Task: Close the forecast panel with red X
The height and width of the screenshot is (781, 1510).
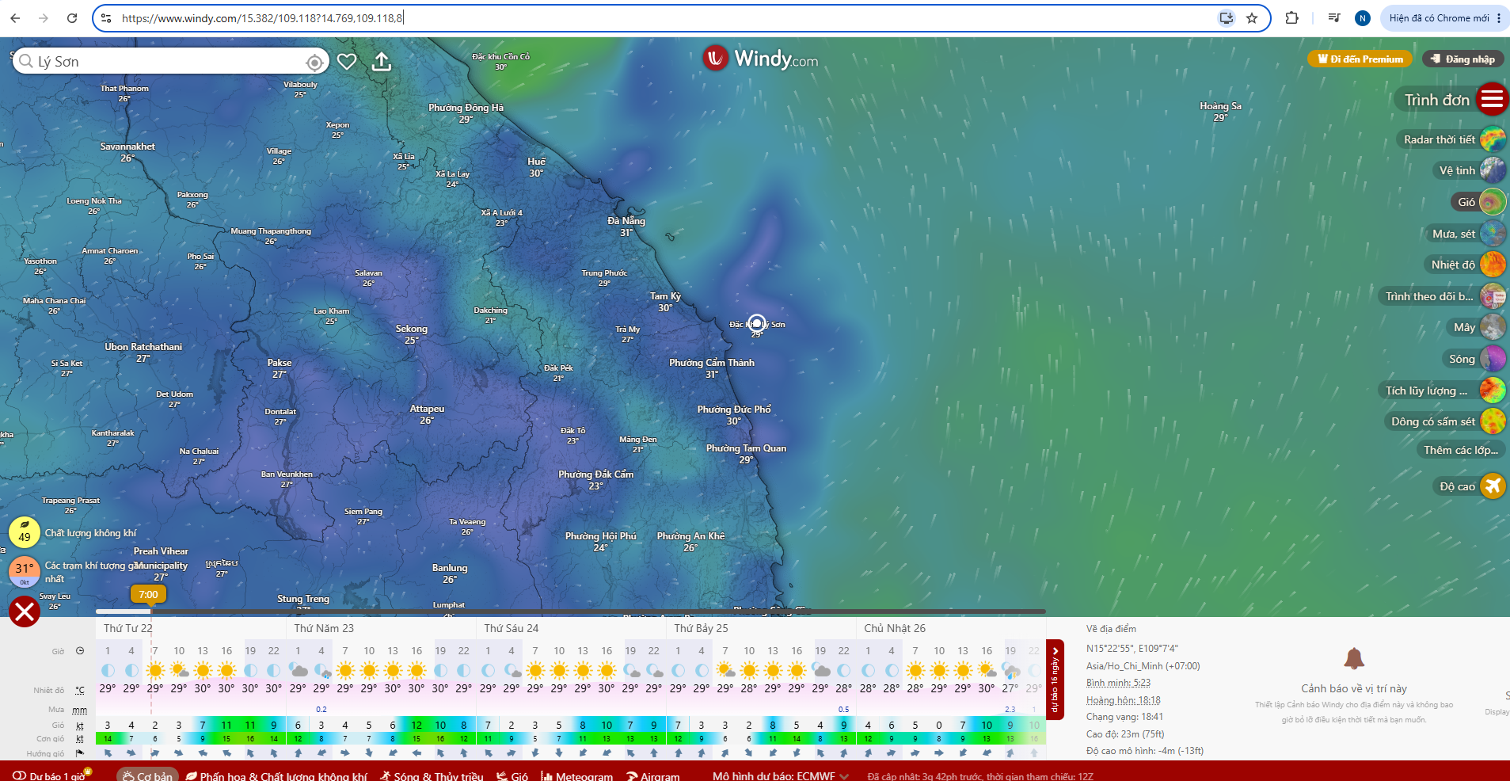Action: click(25, 611)
